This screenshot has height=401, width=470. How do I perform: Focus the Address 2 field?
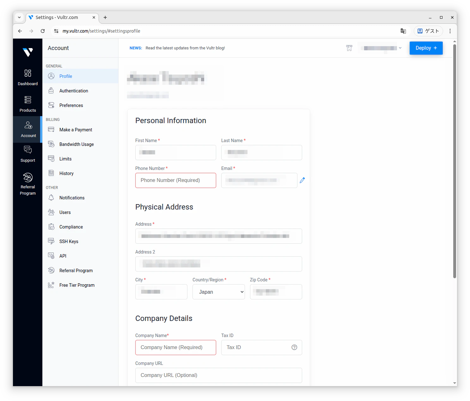tap(219, 264)
